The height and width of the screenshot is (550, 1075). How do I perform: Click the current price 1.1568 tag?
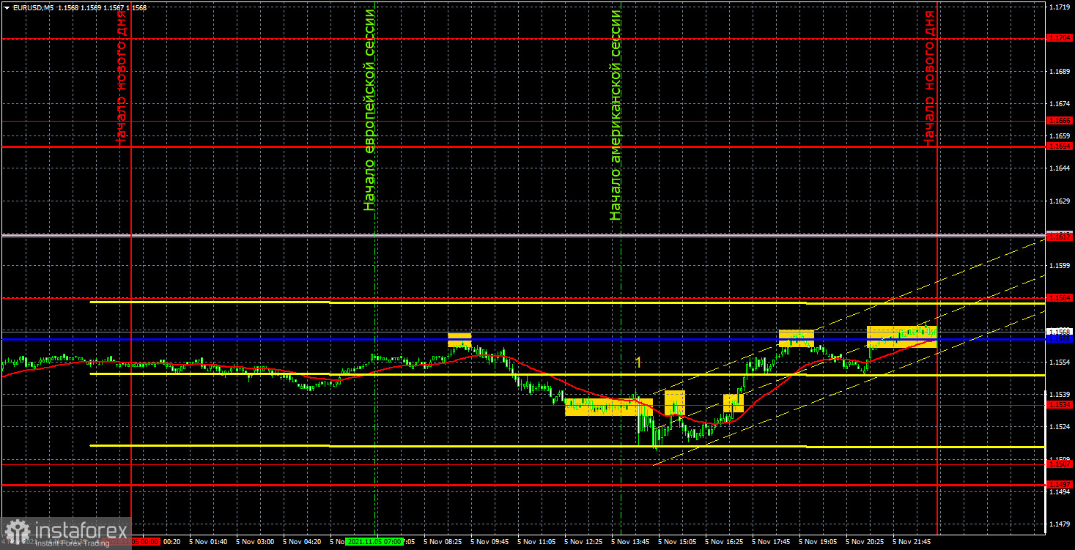(x=1060, y=332)
